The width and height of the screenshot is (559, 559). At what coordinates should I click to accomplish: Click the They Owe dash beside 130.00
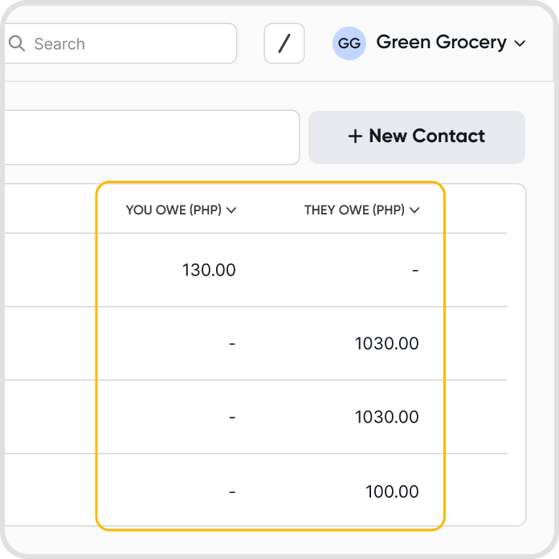click(415, 271)
